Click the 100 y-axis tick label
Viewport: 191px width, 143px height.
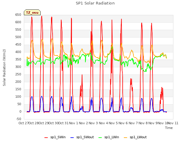[18, 97]
